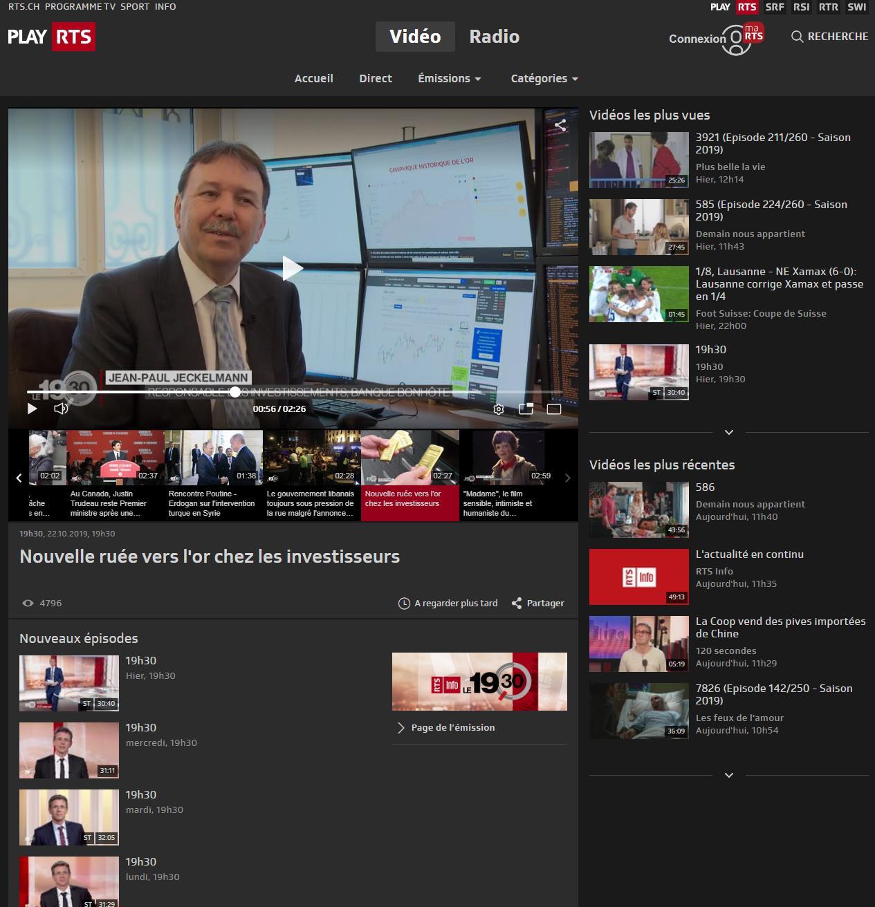Click the maRTS profile icon

742,39
